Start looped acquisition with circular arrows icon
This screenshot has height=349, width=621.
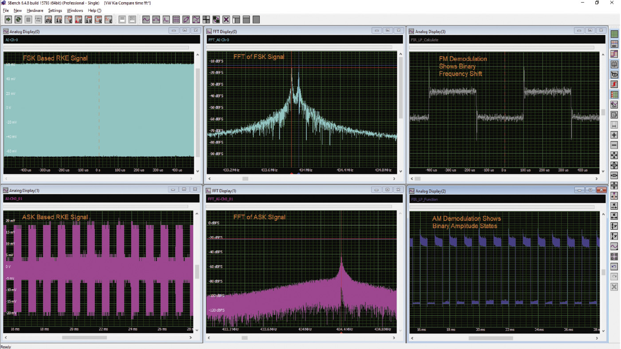(18, 20)
